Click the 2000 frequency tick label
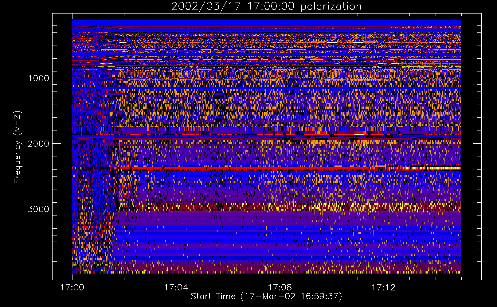497x307 pixels. [x=38, y=144]
